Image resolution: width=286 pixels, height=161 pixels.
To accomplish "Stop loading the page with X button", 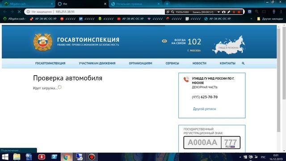I will pos(19,12).
